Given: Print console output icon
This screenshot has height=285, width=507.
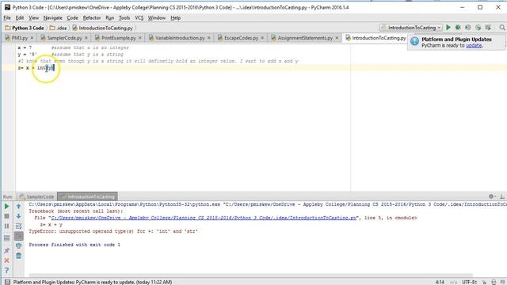Looking at the screenshot, I should click(19, 246).
